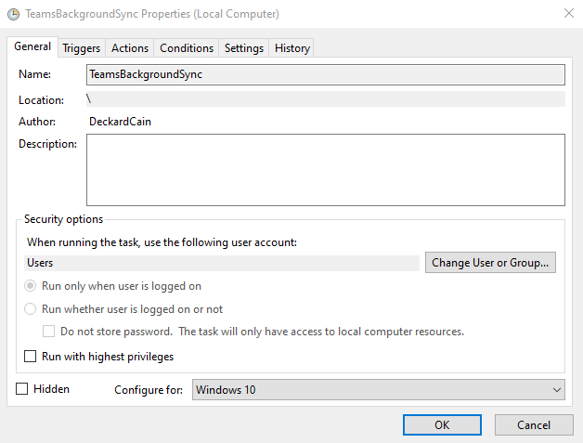Screen dimensions: 583x443
Task: Open the Actions tab
Action: [130, 48]
